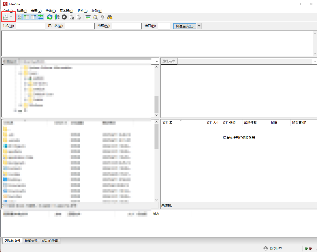Screen dimensions: 317x252
Task: Minimize the FileZilla window
Action: tap(287, 4)
